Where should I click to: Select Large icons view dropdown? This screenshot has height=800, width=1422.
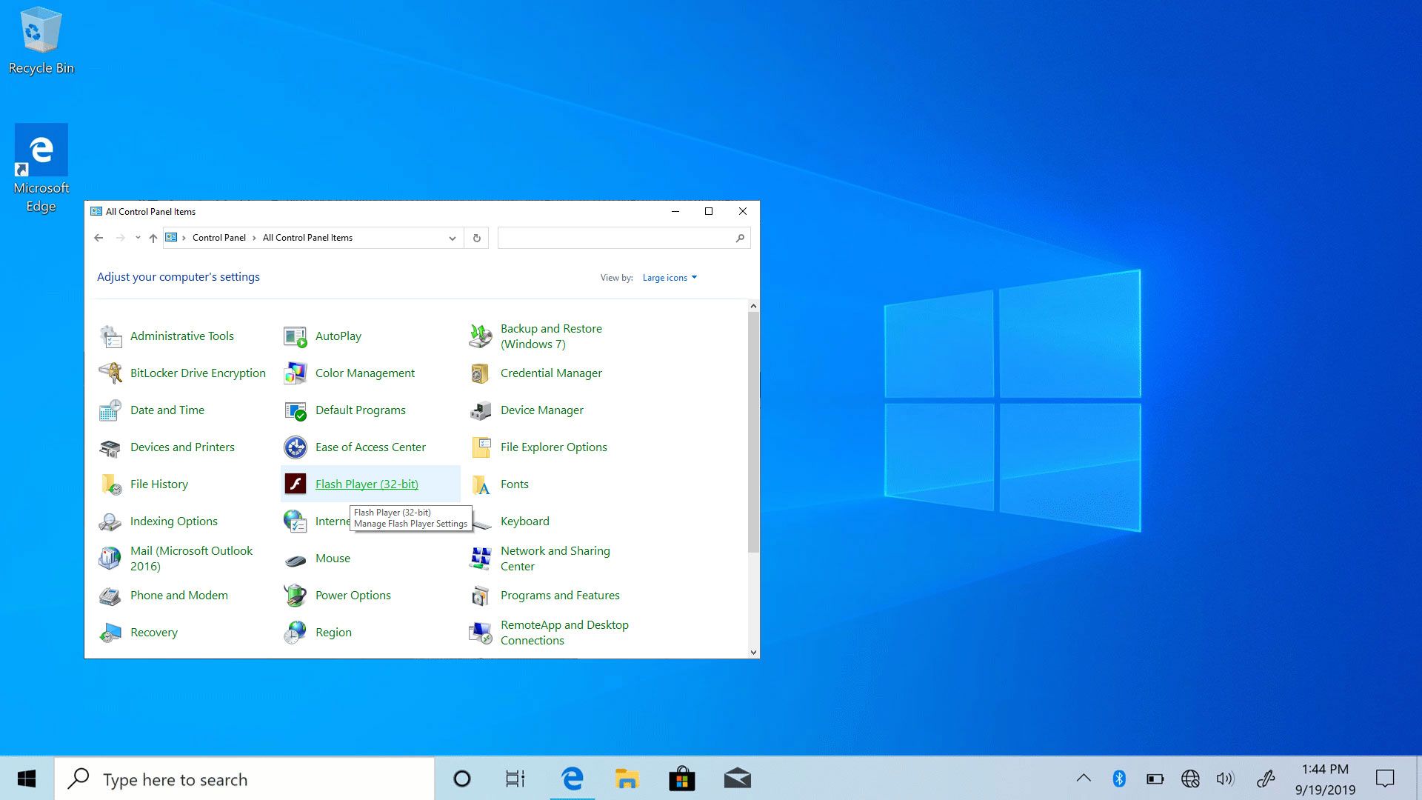click(670, 278)
